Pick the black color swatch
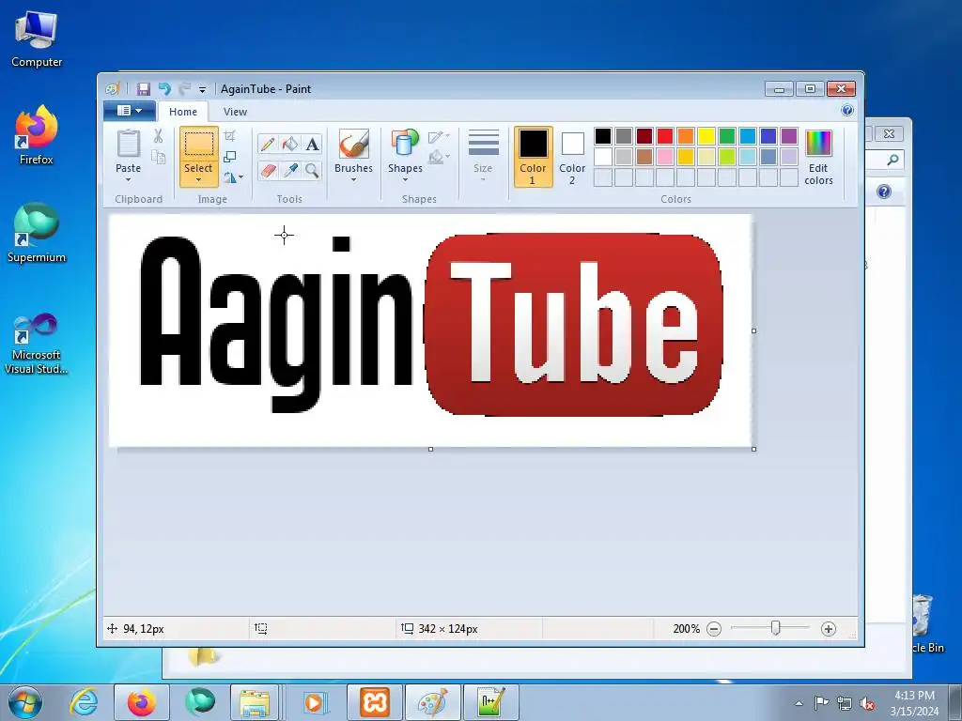This screenshot has width=962, height=721. (603, 136)
